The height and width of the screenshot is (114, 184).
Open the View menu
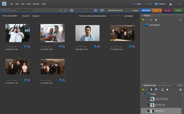[x=29, y=4]
